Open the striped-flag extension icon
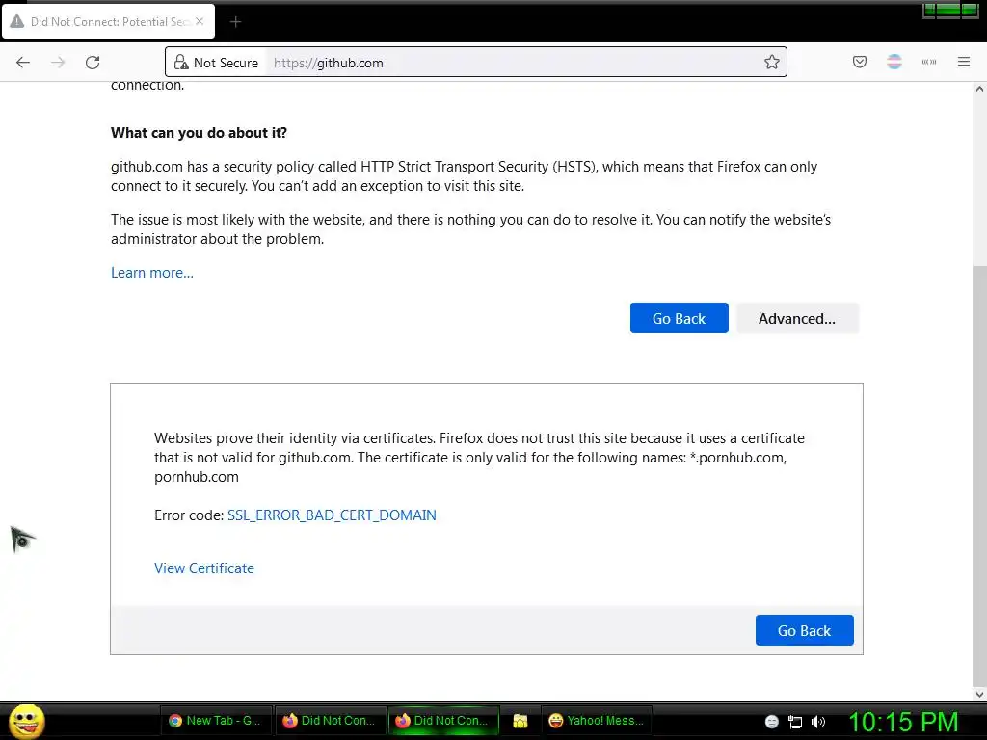The width and height of the screenshot is (987, 740). click(894, 62)
